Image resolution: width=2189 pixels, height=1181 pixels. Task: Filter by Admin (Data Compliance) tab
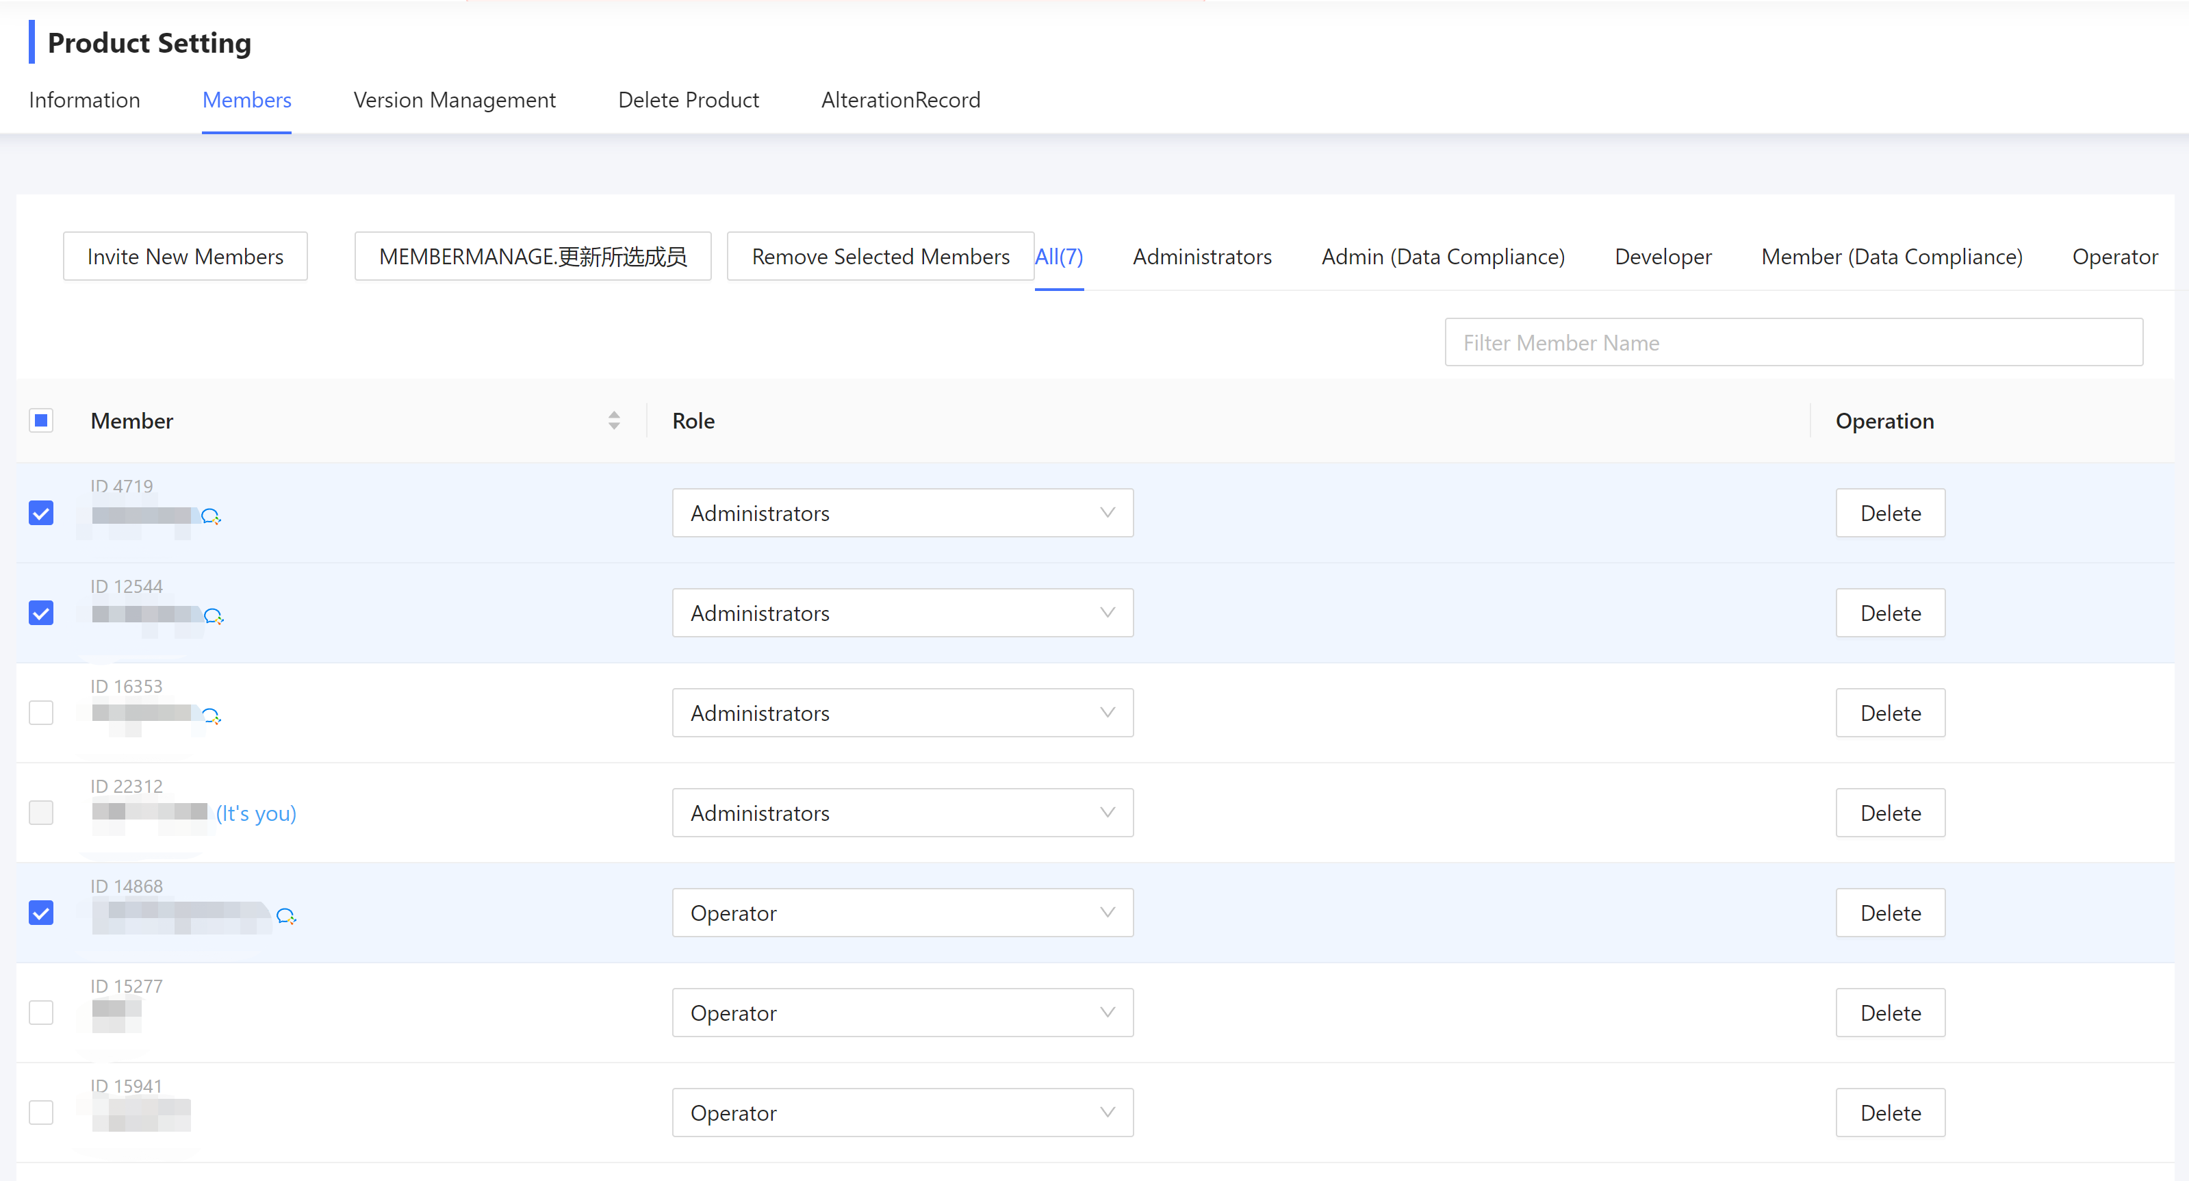pos(1443,257)
